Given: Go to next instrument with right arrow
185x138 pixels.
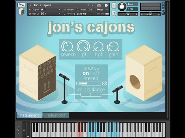Looking at the screenshot, I should pyautogui.click(x=92, y=5).
